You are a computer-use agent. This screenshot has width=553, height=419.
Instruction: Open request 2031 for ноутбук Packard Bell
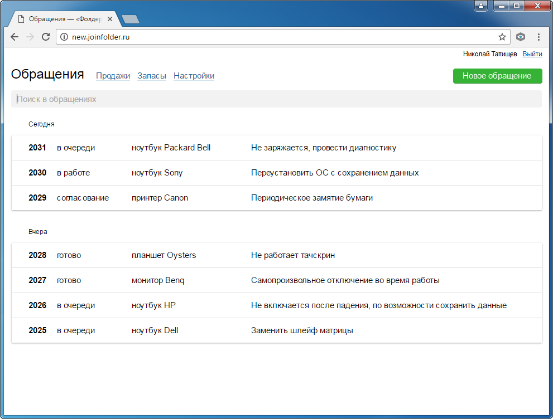(x=276, y=148)
